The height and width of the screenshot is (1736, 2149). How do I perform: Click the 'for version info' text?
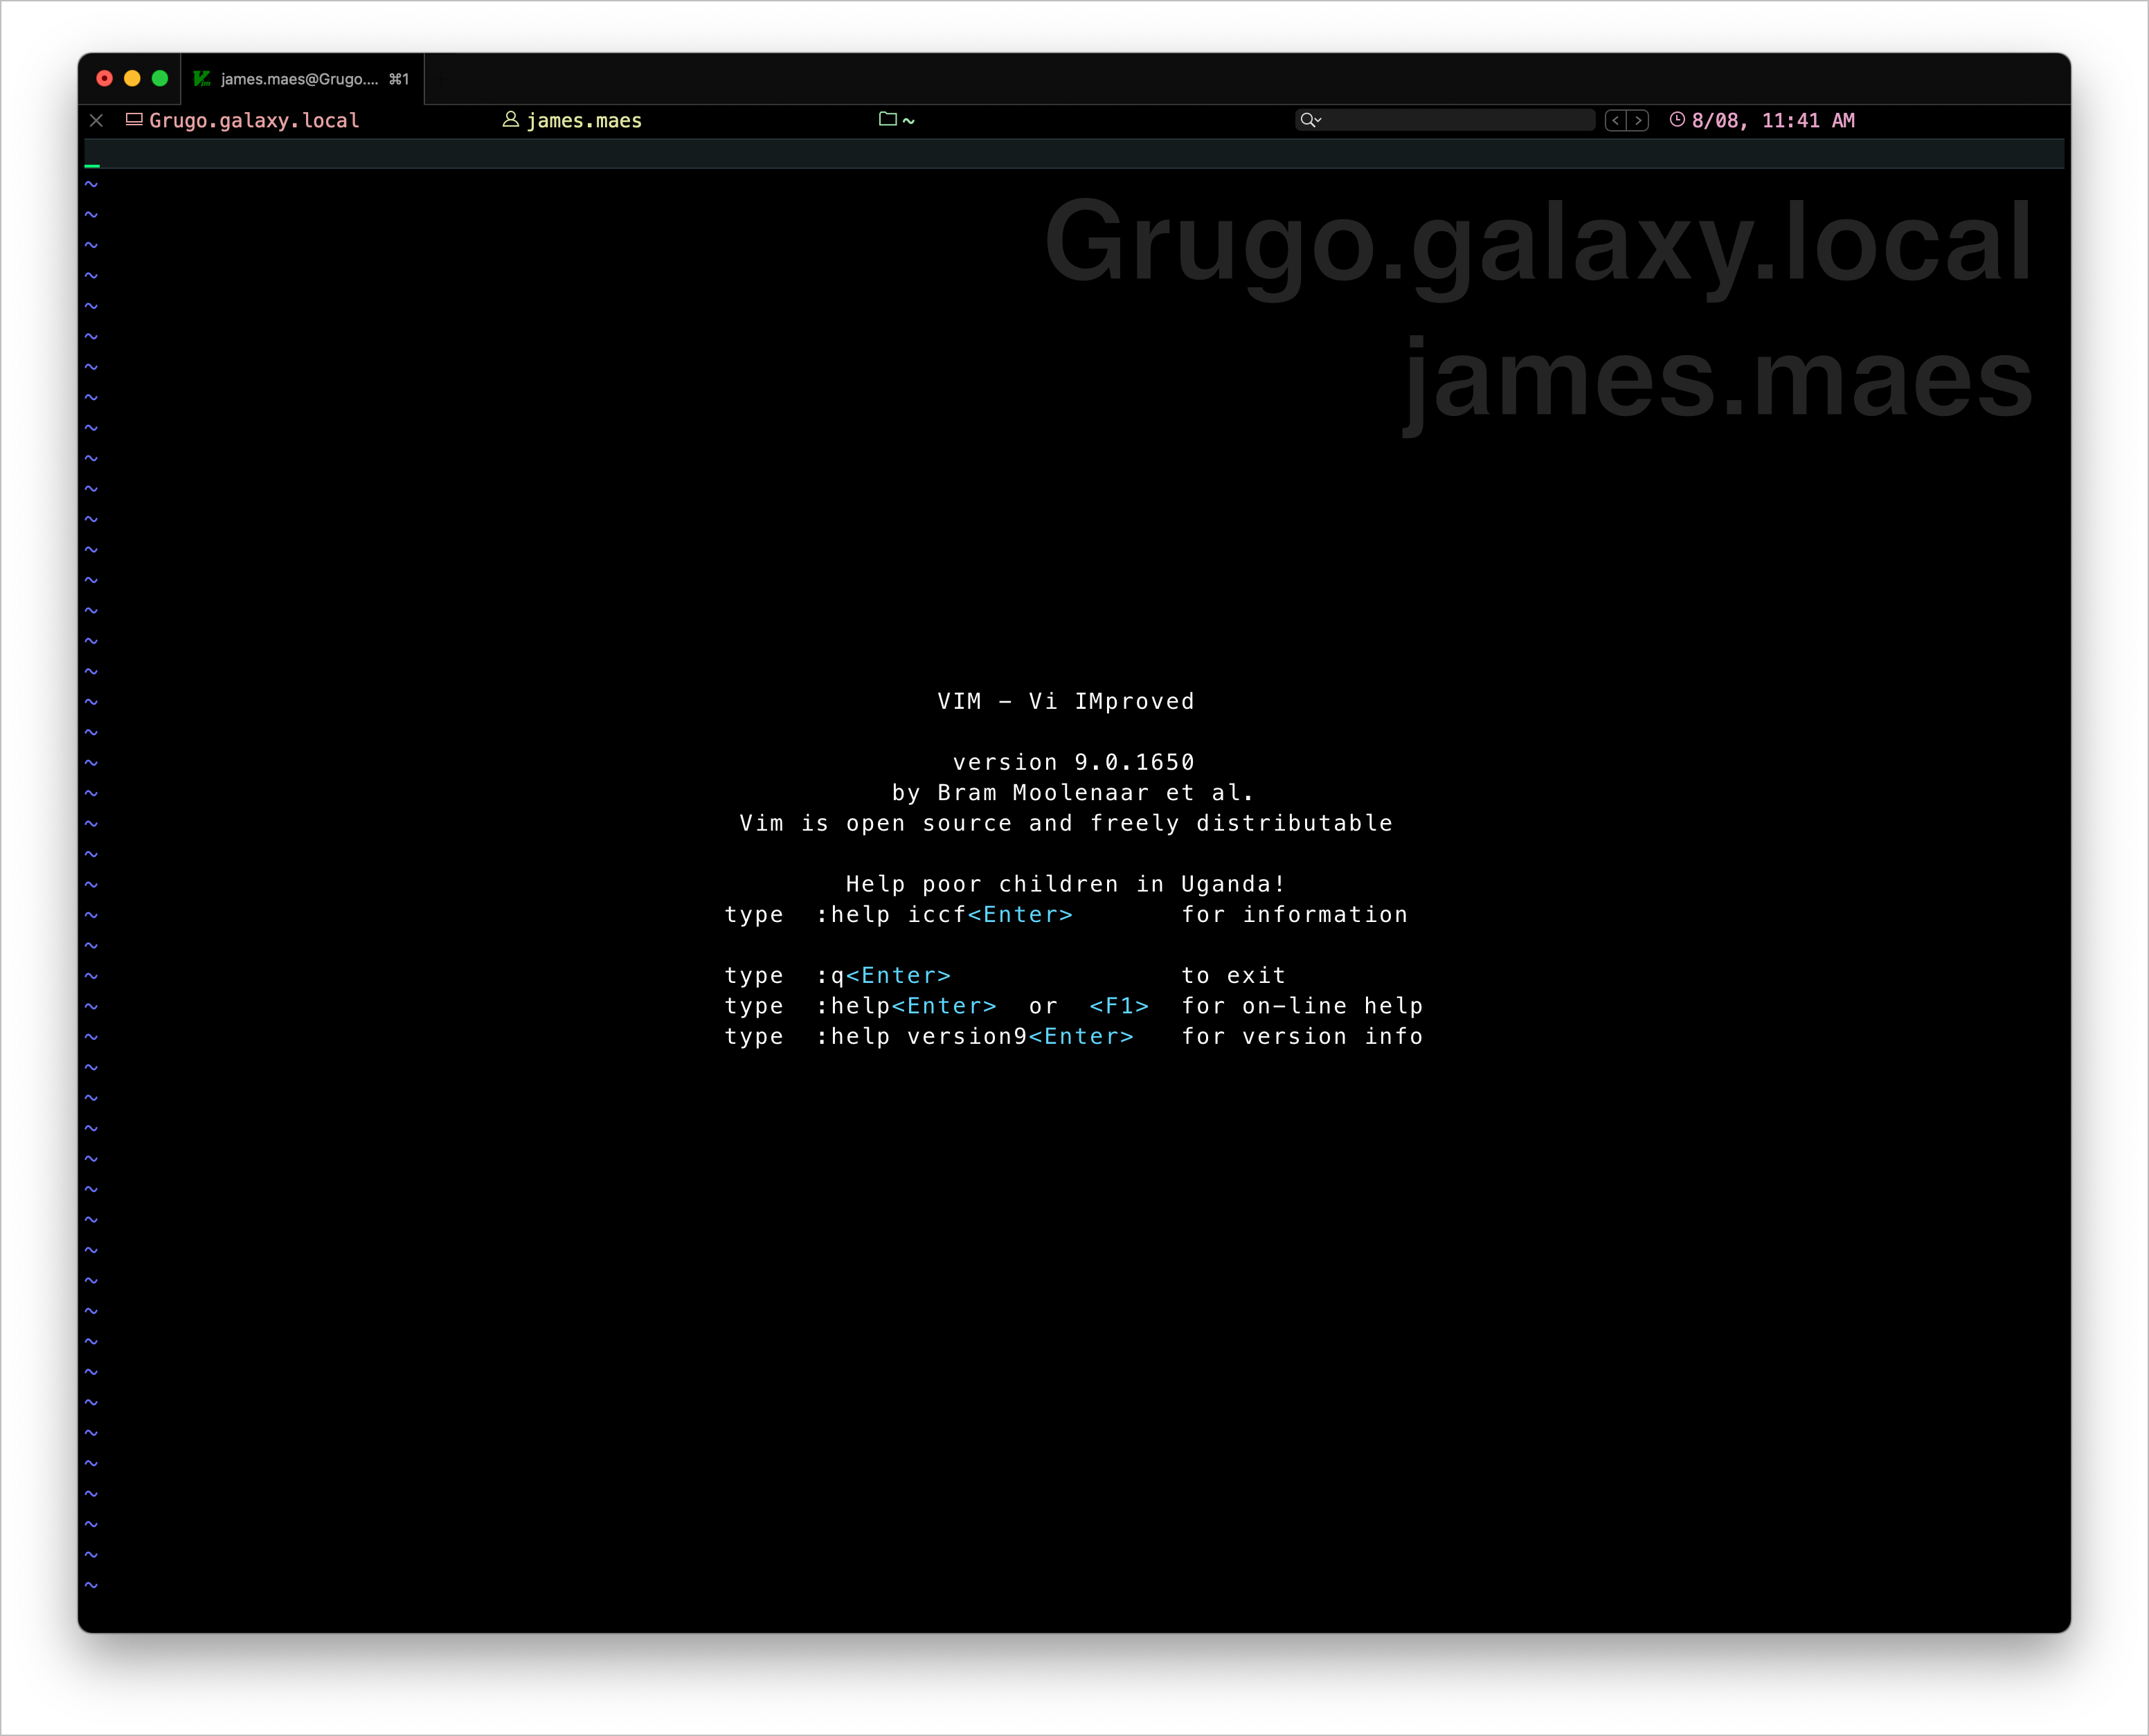coord(1302,1037)
